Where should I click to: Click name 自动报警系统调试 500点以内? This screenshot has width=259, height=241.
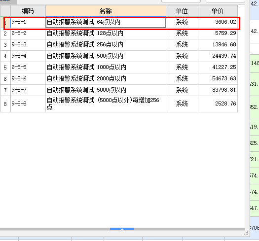106,56
